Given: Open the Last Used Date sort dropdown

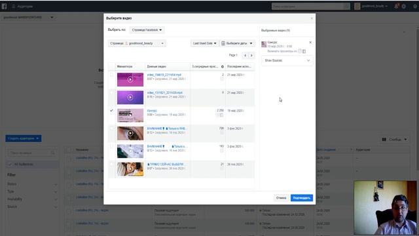Looking at the screenshot, I should coord(204,43).
